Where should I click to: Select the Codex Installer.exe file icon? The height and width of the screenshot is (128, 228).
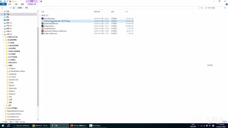coord(42,33)
